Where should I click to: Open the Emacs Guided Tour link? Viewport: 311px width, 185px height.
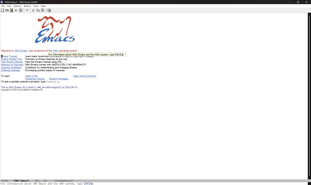pos(11,59)
